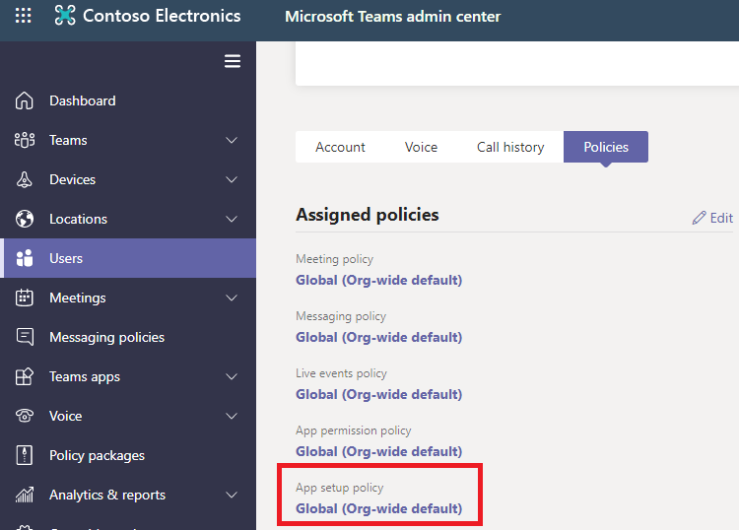739x530 pixels.
Task: Click the Devices label in sidebar
Action: click(73, 179)
